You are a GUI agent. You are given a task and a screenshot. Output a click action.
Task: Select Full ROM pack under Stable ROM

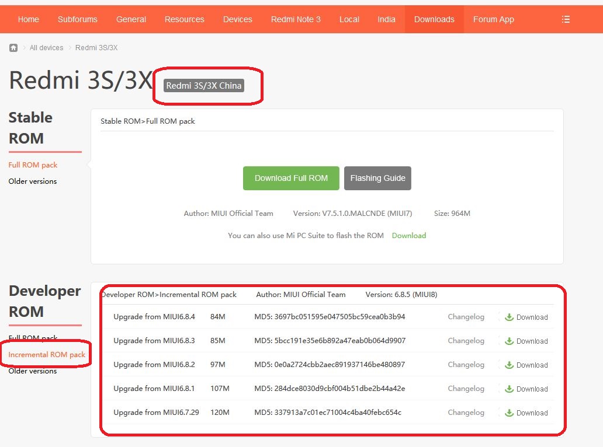(x=33, y=165)
